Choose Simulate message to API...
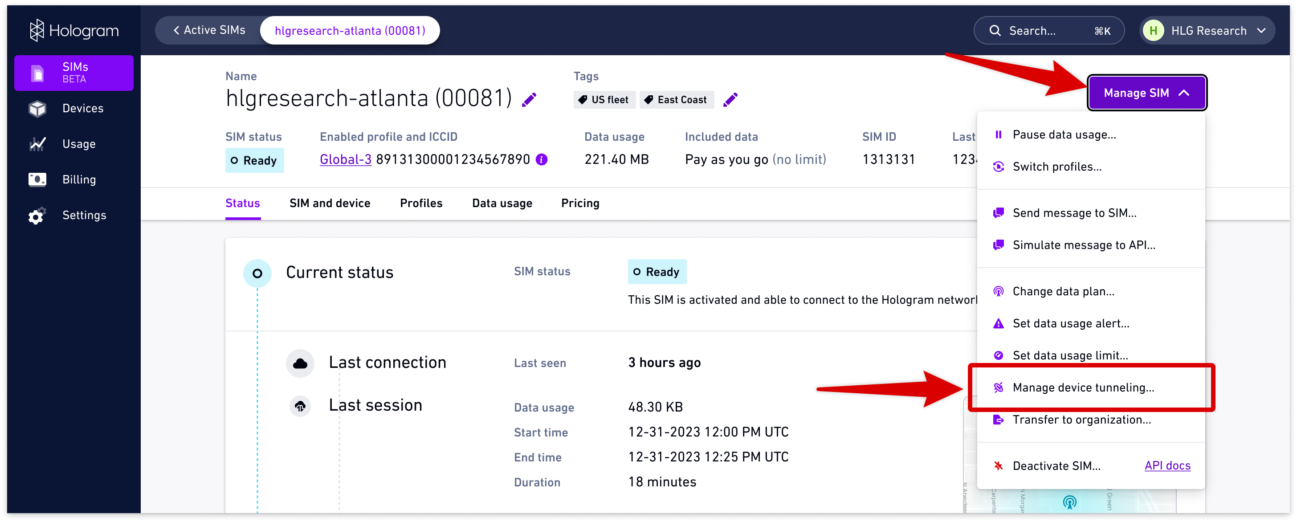Viewport: 1297px width, 522px height. pyautogui.click(x=1091, y=245)
